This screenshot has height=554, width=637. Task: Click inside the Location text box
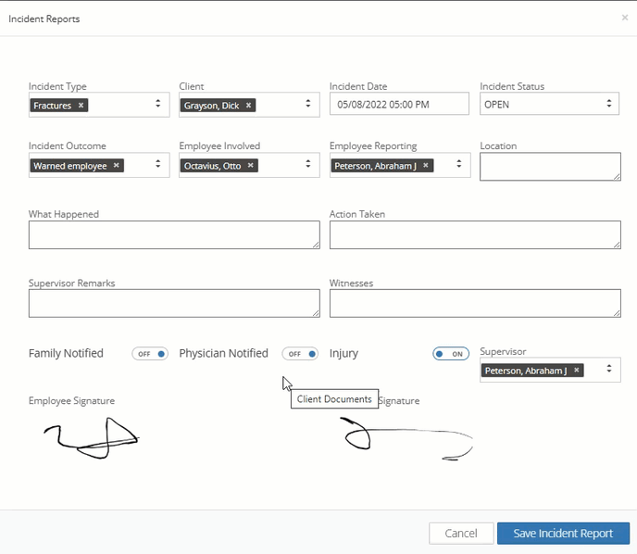click(x=550, y=166)
